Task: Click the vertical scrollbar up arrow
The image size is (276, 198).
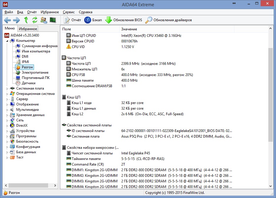Action: click(x=271, y=29)
